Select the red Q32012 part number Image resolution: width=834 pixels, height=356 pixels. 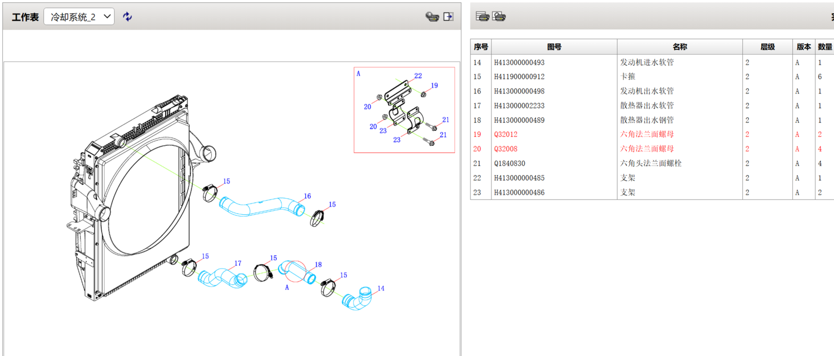(x=505, y=135)
